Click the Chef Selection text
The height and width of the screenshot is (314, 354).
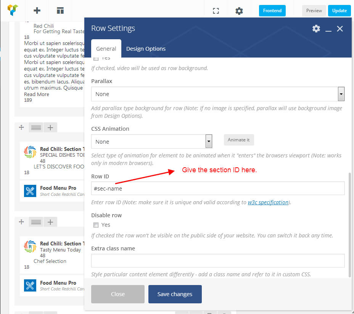click(50, 261)
